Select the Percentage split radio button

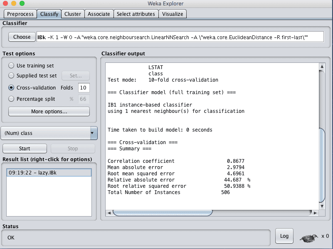point(11,99)
